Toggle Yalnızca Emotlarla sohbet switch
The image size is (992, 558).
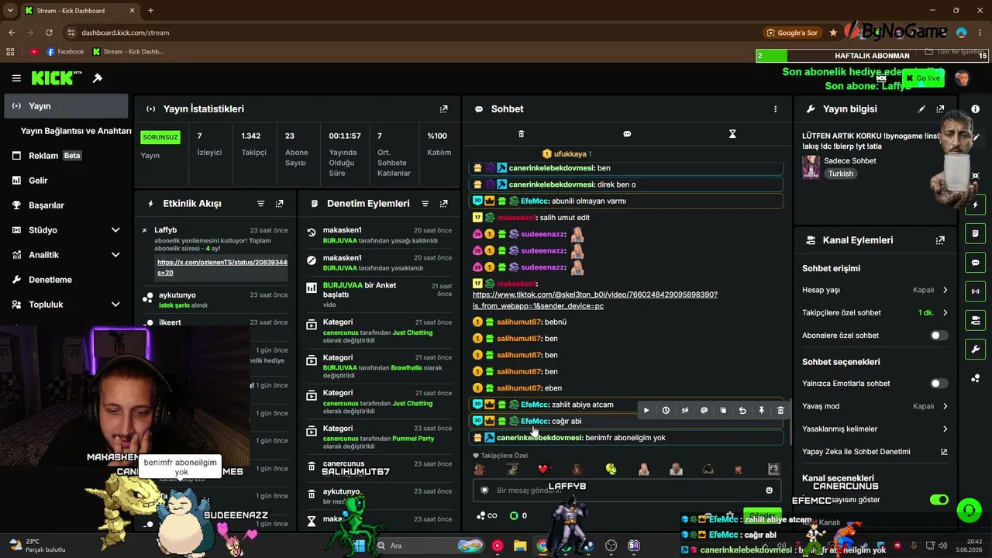939,384
